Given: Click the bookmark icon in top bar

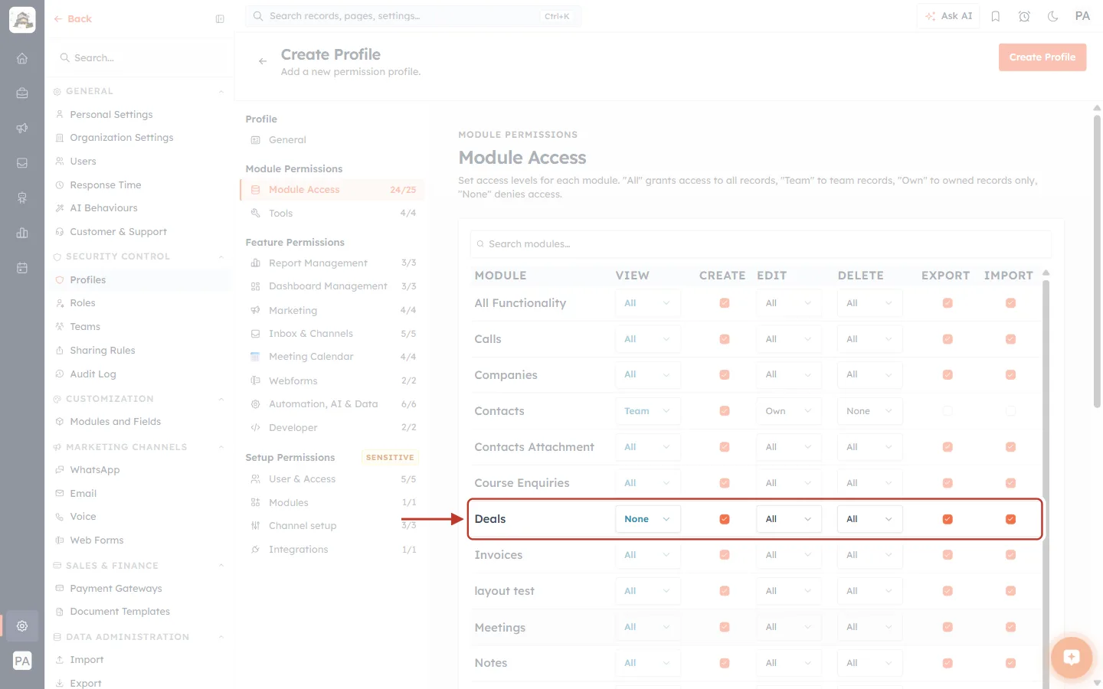Looking at the screenshot, I should click(x=996, y=16).
